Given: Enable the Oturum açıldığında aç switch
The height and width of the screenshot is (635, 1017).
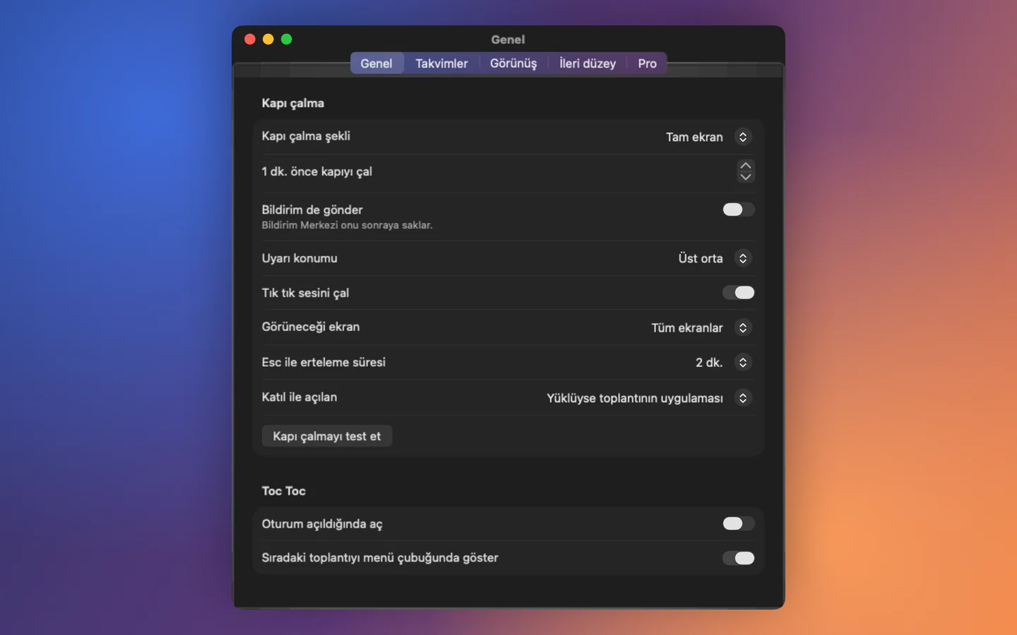Looking at the screenshot, I should tap(738, 524).
